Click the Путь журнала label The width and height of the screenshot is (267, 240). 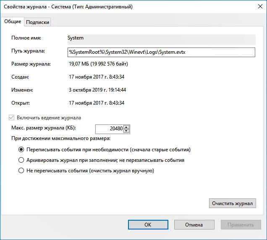28,51
